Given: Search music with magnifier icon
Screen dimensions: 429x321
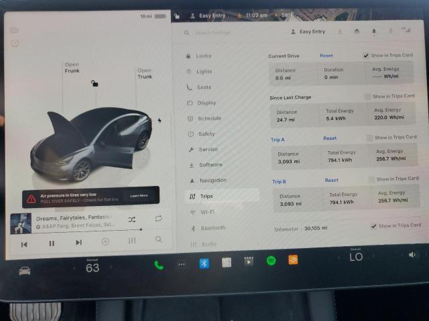Looking at the screenshot, I should [158, 239].
